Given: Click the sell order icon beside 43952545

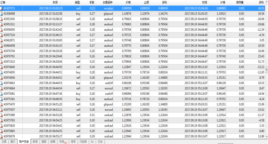Looking at the screenshot, I should point(1,19).
